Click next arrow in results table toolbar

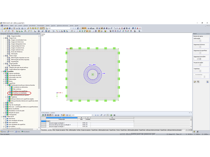tap(98, 115)
